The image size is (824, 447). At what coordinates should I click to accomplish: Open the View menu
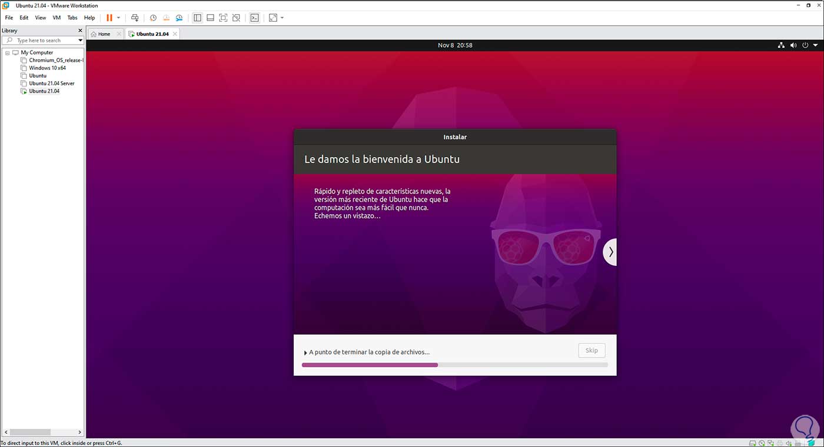(x=41, y=18)
